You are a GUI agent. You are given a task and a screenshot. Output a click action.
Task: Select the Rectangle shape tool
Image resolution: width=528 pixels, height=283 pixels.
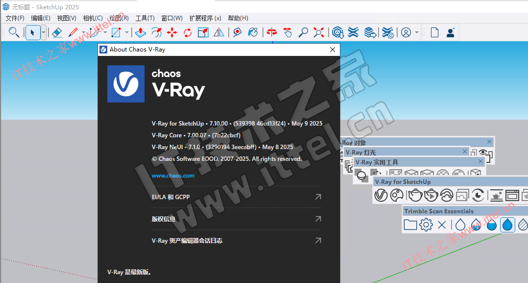pyautogui.click(x=116, y=32)
